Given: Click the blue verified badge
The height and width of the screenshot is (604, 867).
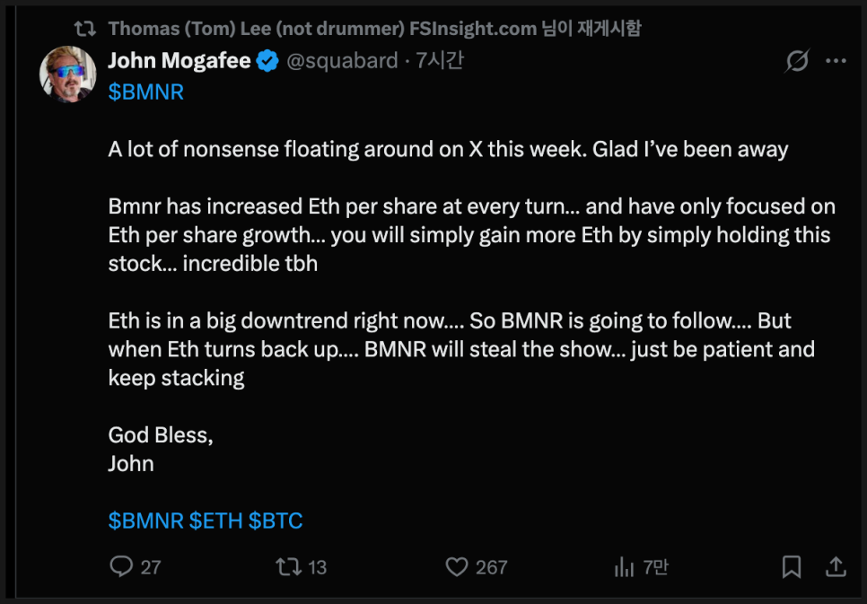Looking at the screenshot, I should (x=267, y=61).
